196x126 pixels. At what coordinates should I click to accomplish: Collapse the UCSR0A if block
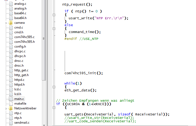pyautogui.click(x=54, y=108)
